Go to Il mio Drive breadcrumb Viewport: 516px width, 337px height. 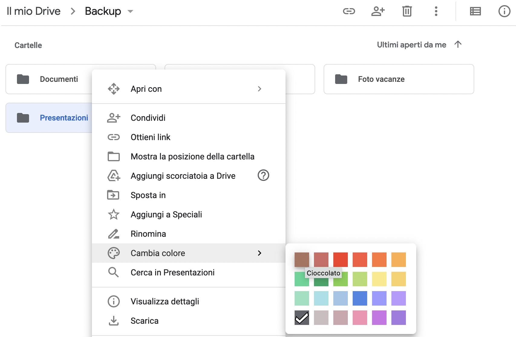34,11
